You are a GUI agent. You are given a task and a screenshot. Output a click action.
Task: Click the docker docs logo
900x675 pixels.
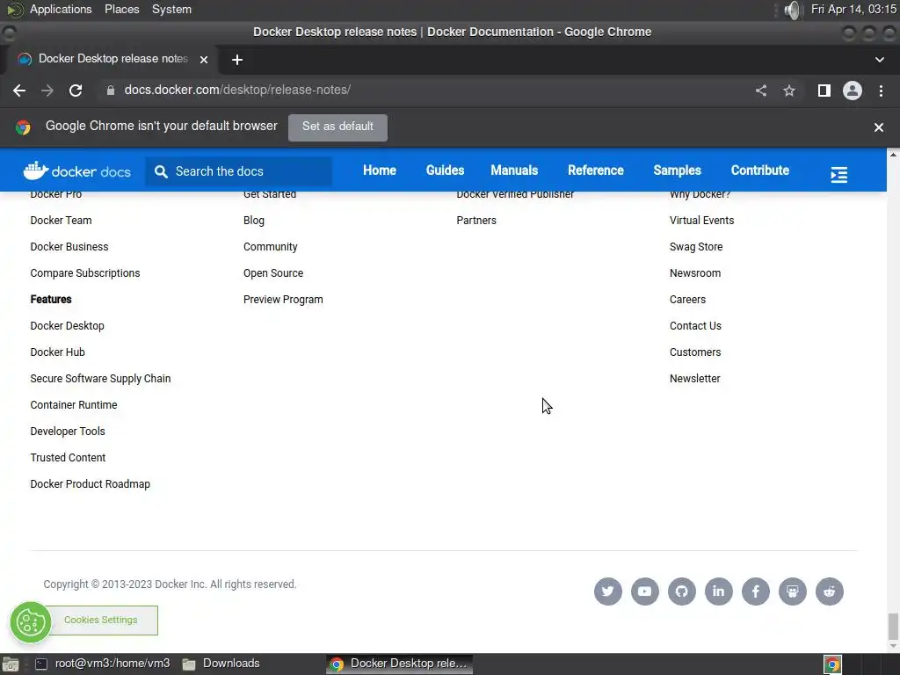pos(77,171)
